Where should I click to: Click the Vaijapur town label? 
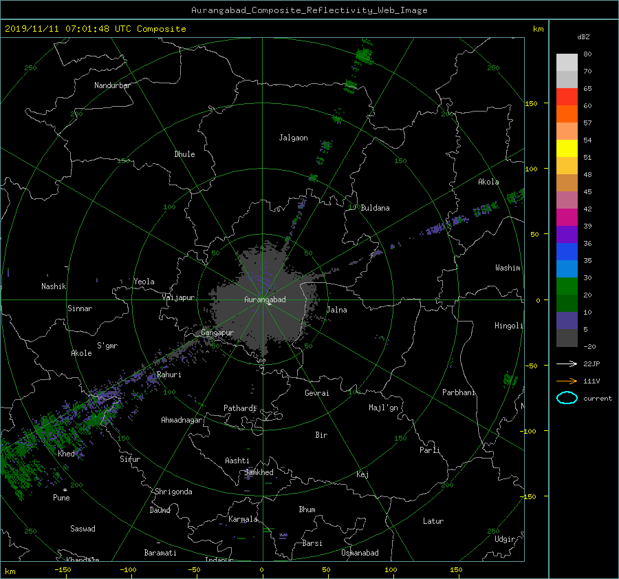pyautogui.click(x=178, y=297)
